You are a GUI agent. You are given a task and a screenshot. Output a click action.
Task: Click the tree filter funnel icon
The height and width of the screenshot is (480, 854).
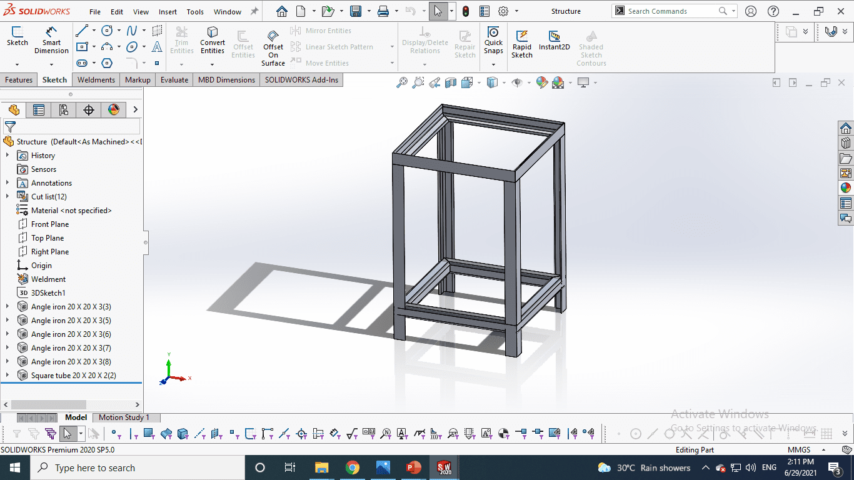click(10, 127)
